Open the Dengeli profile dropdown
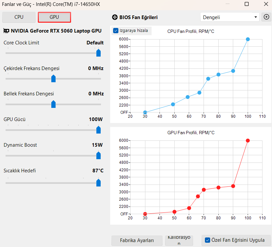272x247 pixels. tap(230, 17)
